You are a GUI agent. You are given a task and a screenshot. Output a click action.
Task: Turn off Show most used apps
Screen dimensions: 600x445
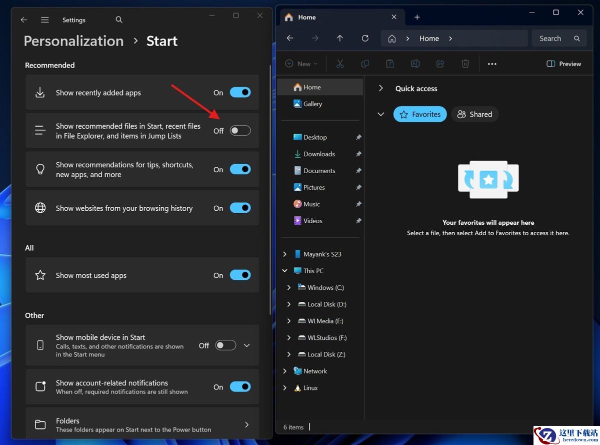pos(240,275)
